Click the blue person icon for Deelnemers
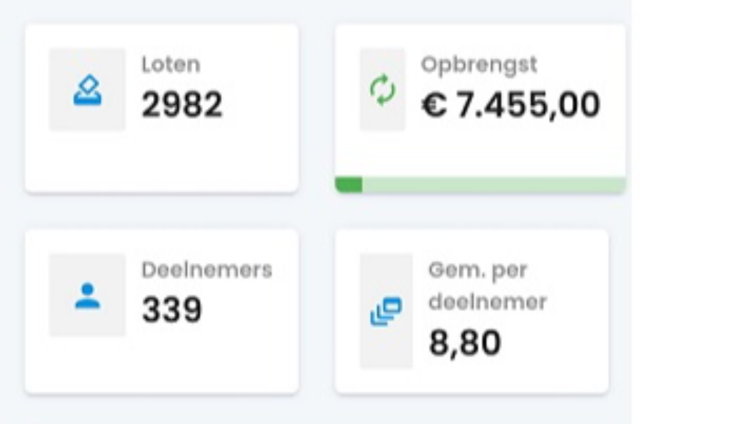Image resolution: width=756 pixels, height=424 pixels. [x=87, y=296]
